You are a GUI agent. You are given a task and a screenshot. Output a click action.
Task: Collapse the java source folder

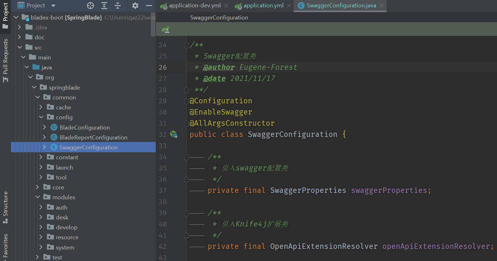(x=27, y=67)
